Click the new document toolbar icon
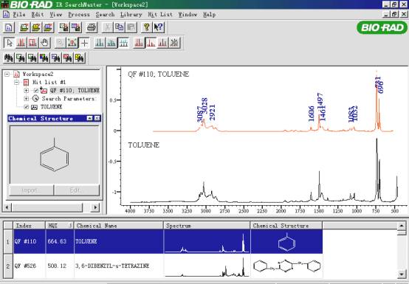This screenshot has height=284, width=409. (x=9, y=27)
